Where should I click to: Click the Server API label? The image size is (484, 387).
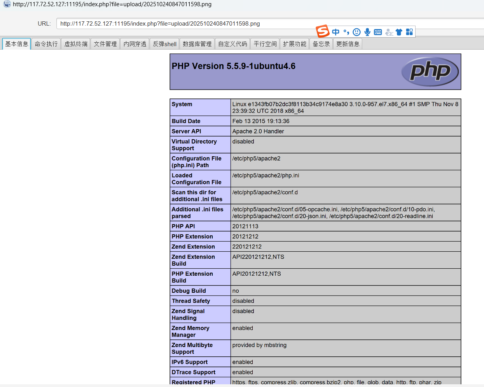[x=187, y=131]
